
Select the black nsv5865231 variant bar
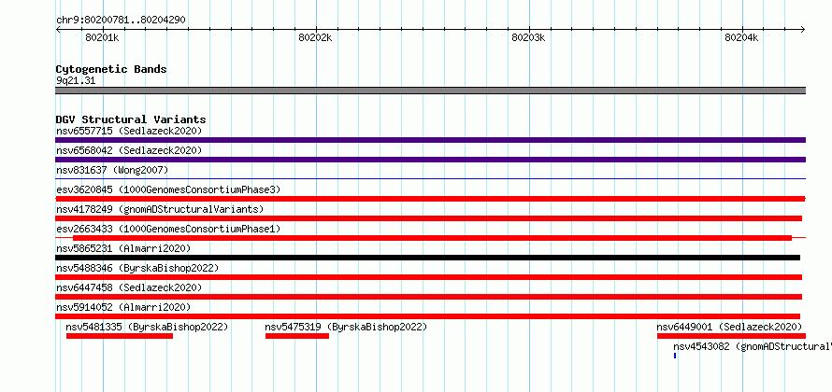click(x=427, y=258)
